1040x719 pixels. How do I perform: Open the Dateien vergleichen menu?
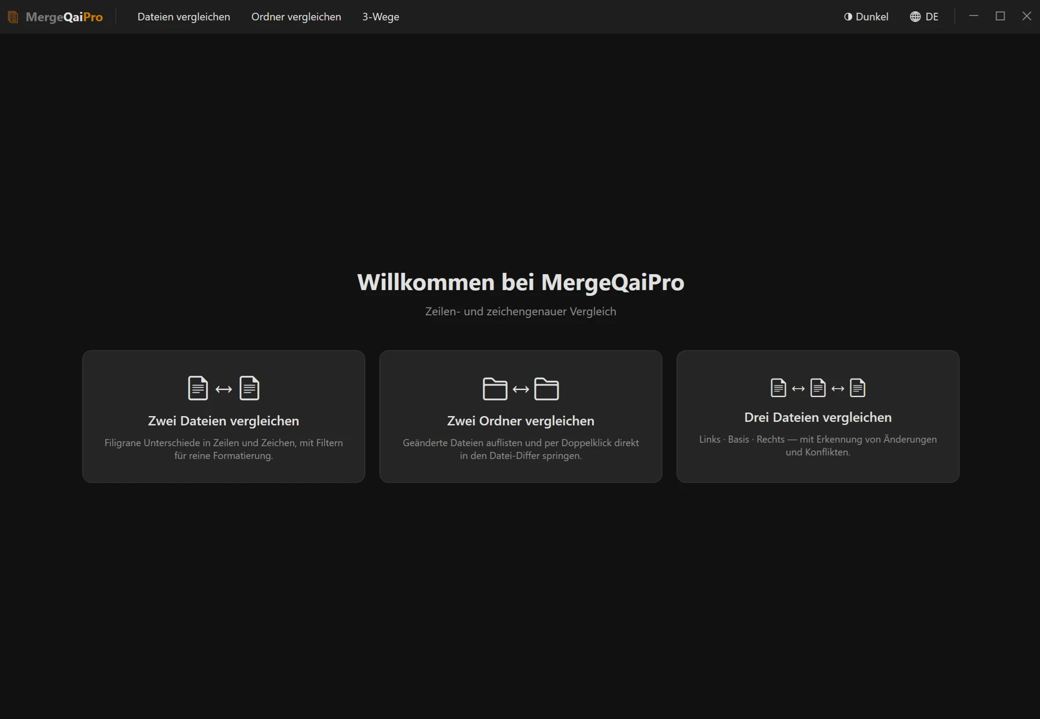[184, 17]
